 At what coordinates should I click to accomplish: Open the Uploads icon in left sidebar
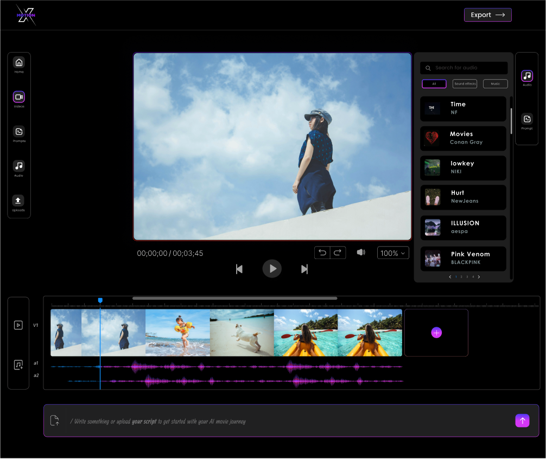tap(19, 201)
